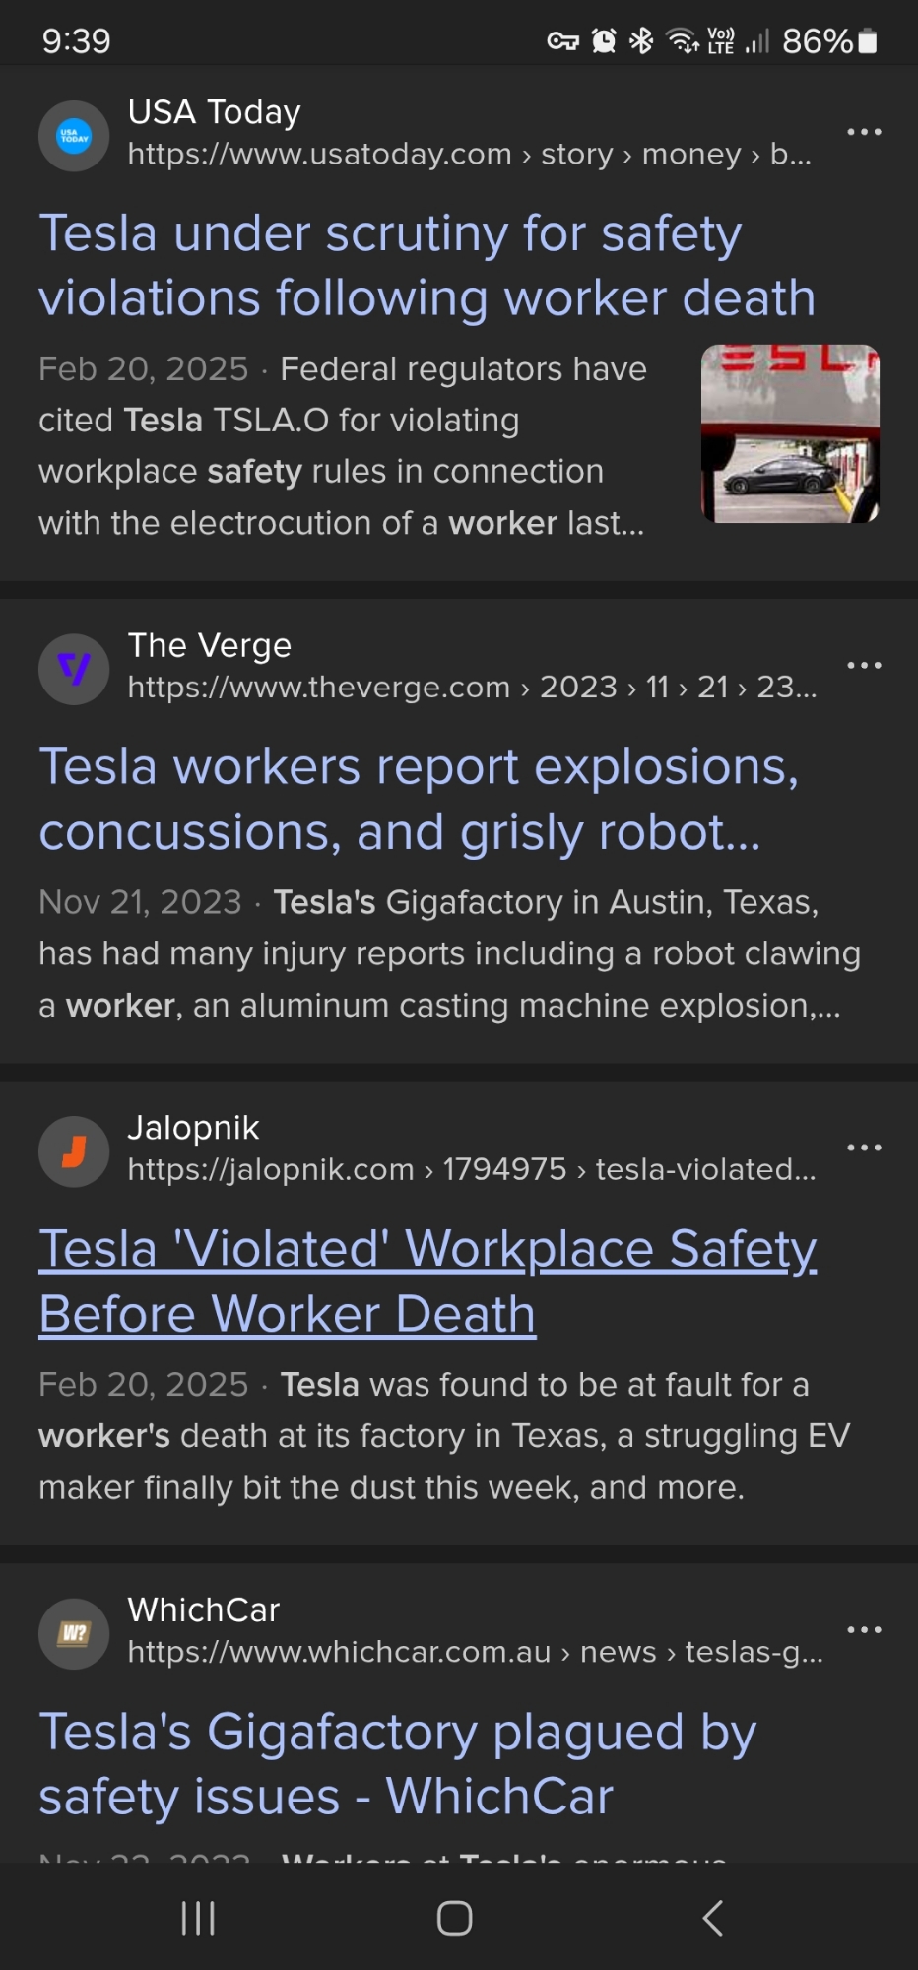Tap The Verge site favicon
Image resolution: width=918 pixels, height=1970 pixels.
74,669
